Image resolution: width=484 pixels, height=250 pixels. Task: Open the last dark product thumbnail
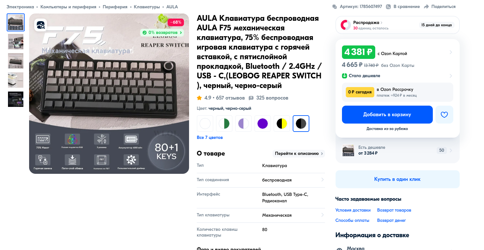click(16, 99)
